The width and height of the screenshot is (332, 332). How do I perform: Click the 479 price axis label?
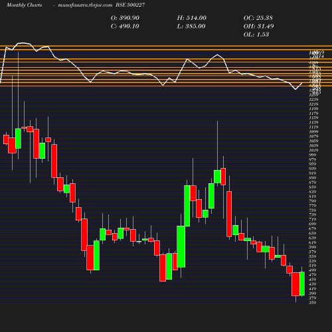click(313, 275)
